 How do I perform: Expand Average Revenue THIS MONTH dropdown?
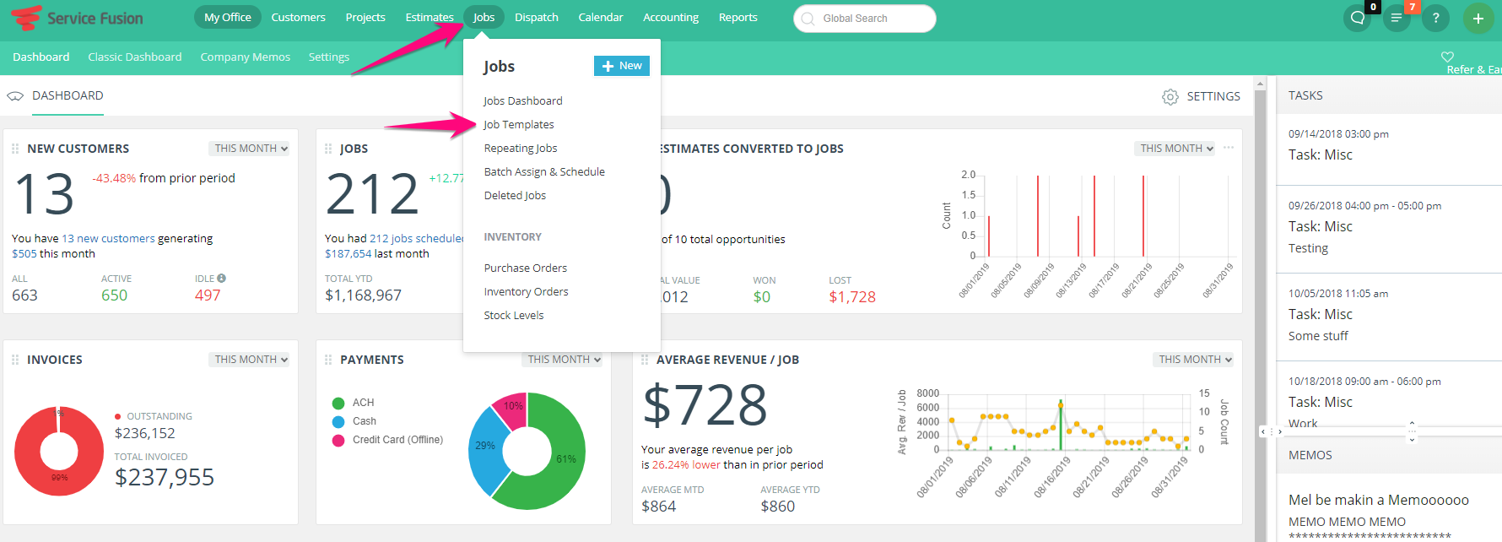1193,360
